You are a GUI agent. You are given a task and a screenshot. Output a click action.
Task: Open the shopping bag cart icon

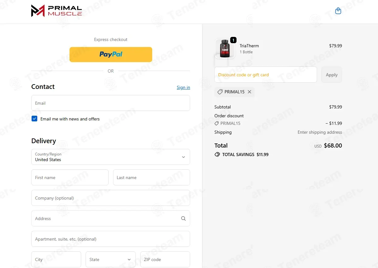point(338,11)
